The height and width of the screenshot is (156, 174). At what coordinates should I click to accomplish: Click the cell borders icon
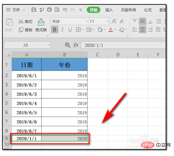(78, 30)
